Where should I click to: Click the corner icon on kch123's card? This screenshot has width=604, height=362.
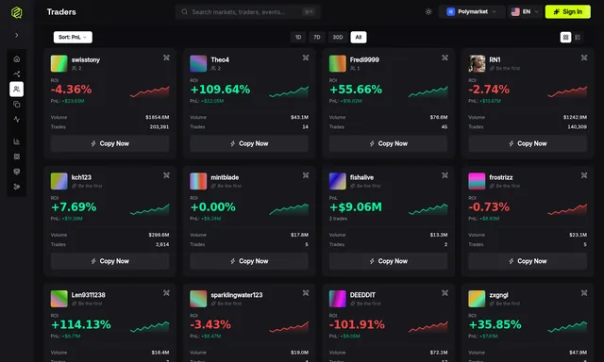166,175
